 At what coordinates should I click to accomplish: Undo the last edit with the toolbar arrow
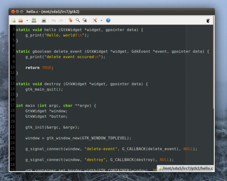tap(53, 20)
